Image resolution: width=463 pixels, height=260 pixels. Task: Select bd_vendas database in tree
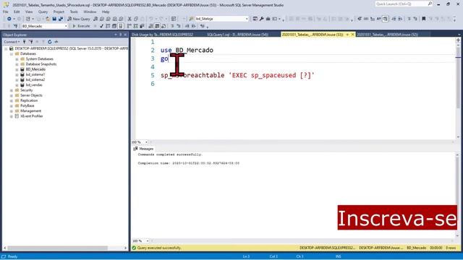tap(34, 85)
